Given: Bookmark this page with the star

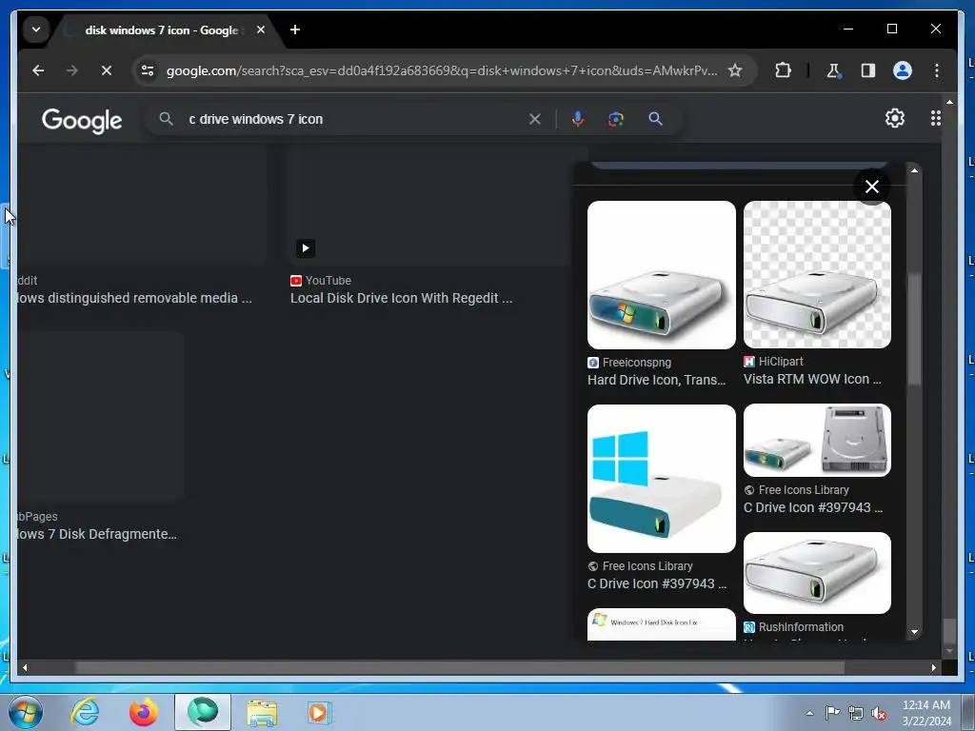Looking at the screenshot, I should tap(735, 70).
